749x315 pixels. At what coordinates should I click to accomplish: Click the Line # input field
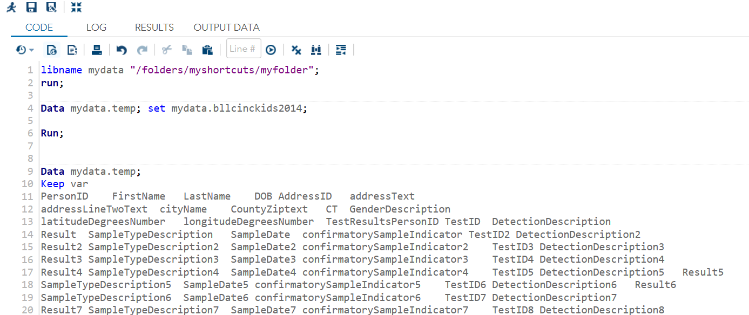coord(243,49)
